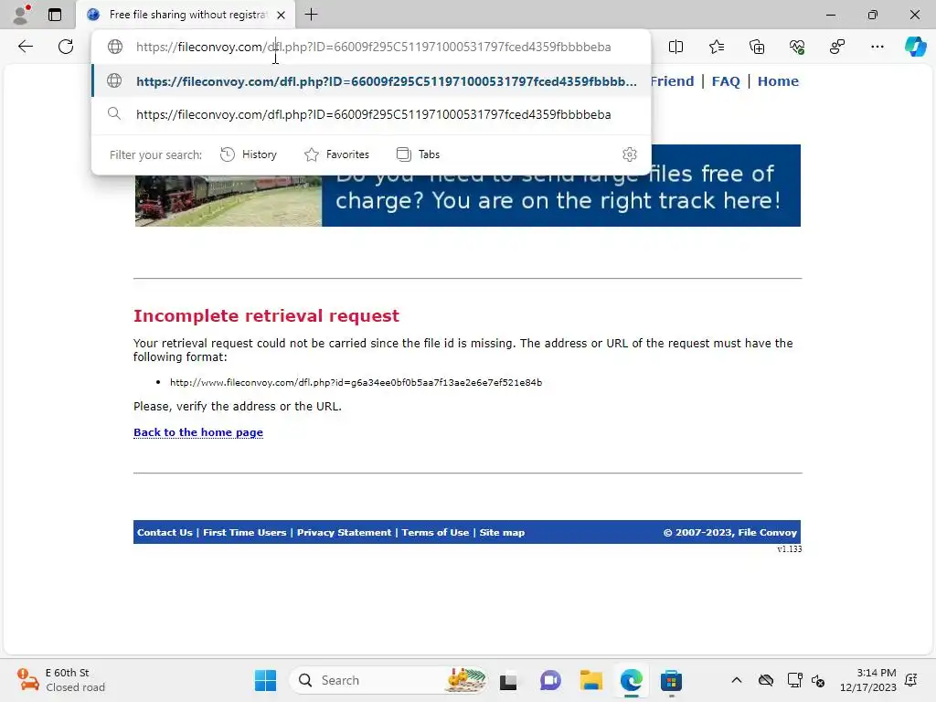The height and width of the screenshot is (702, 936).
Task: Filter search suggestions by History
Action: 249,154
